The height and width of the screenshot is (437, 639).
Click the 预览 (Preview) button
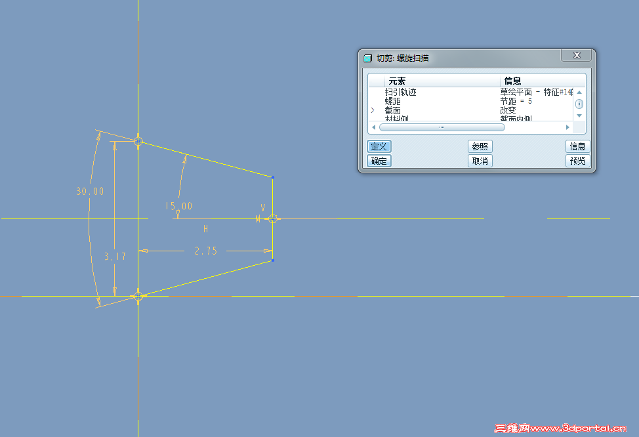click(x=577, y=161)
